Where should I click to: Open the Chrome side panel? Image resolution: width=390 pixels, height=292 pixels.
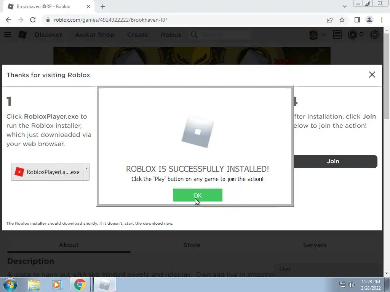[357, 20]
